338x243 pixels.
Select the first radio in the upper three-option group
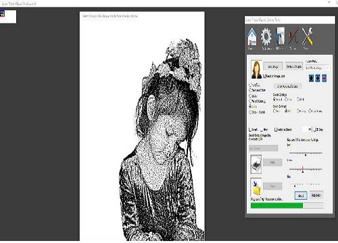point(274,99)
